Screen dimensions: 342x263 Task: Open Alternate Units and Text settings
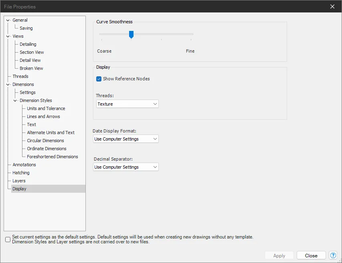pyautogui.click(x=51, y=133)
